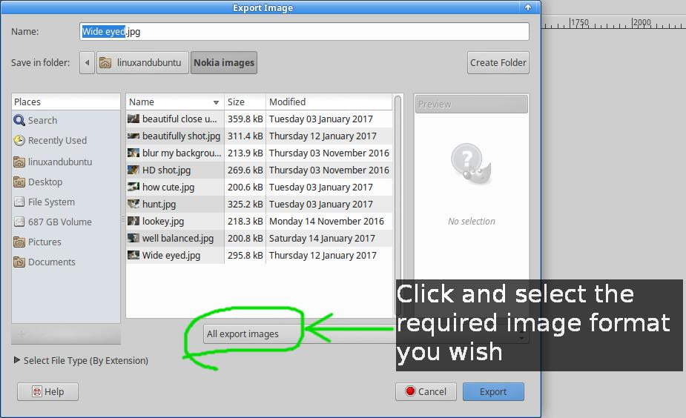This screenshot has width=686, height=418.
Task: Click the thumbnail icon of HD shot.jpg
Action: [133, 170]
